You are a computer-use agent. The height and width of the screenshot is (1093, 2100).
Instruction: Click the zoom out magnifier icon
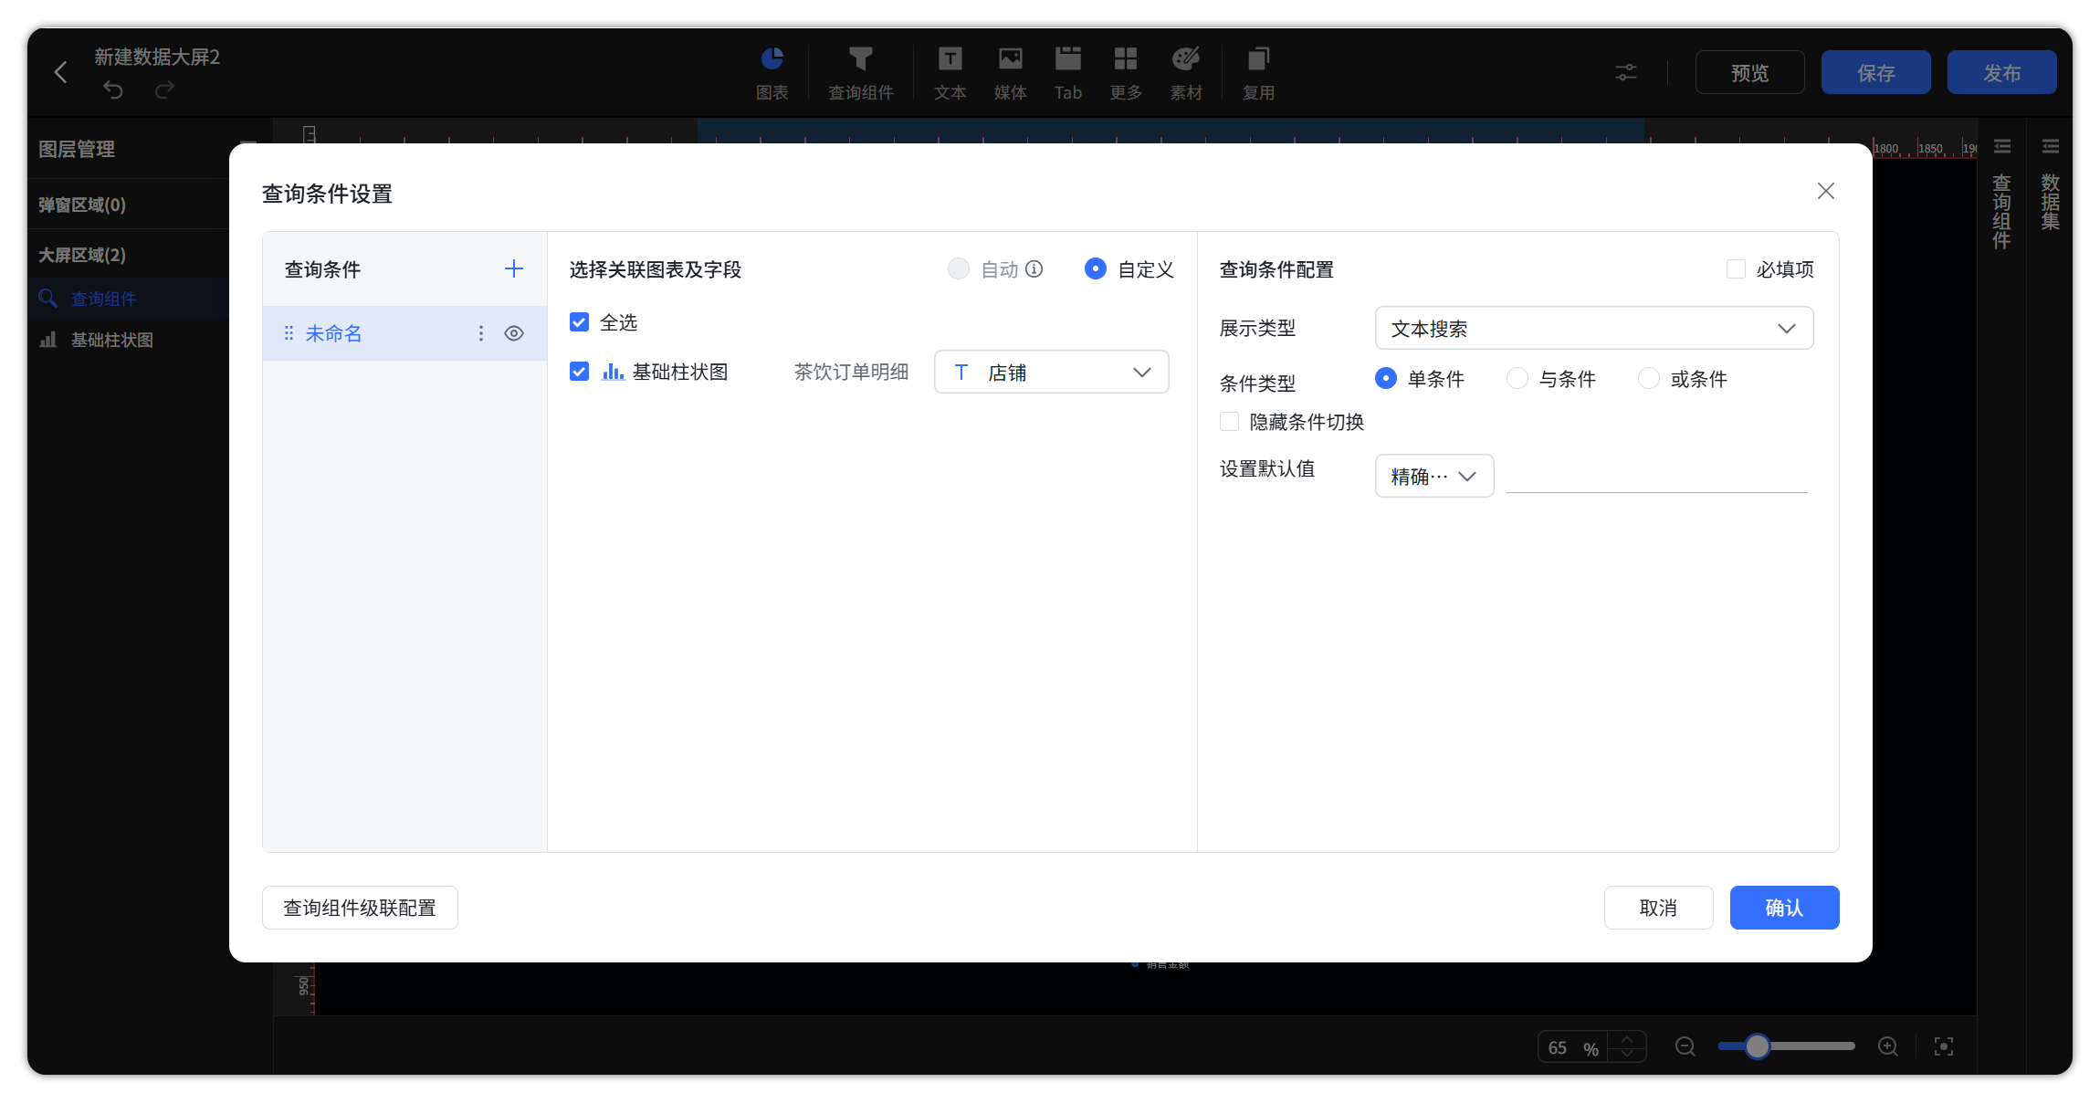click(1685, 1046)
